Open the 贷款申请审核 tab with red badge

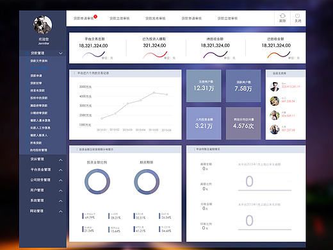[x=84, y=19]
